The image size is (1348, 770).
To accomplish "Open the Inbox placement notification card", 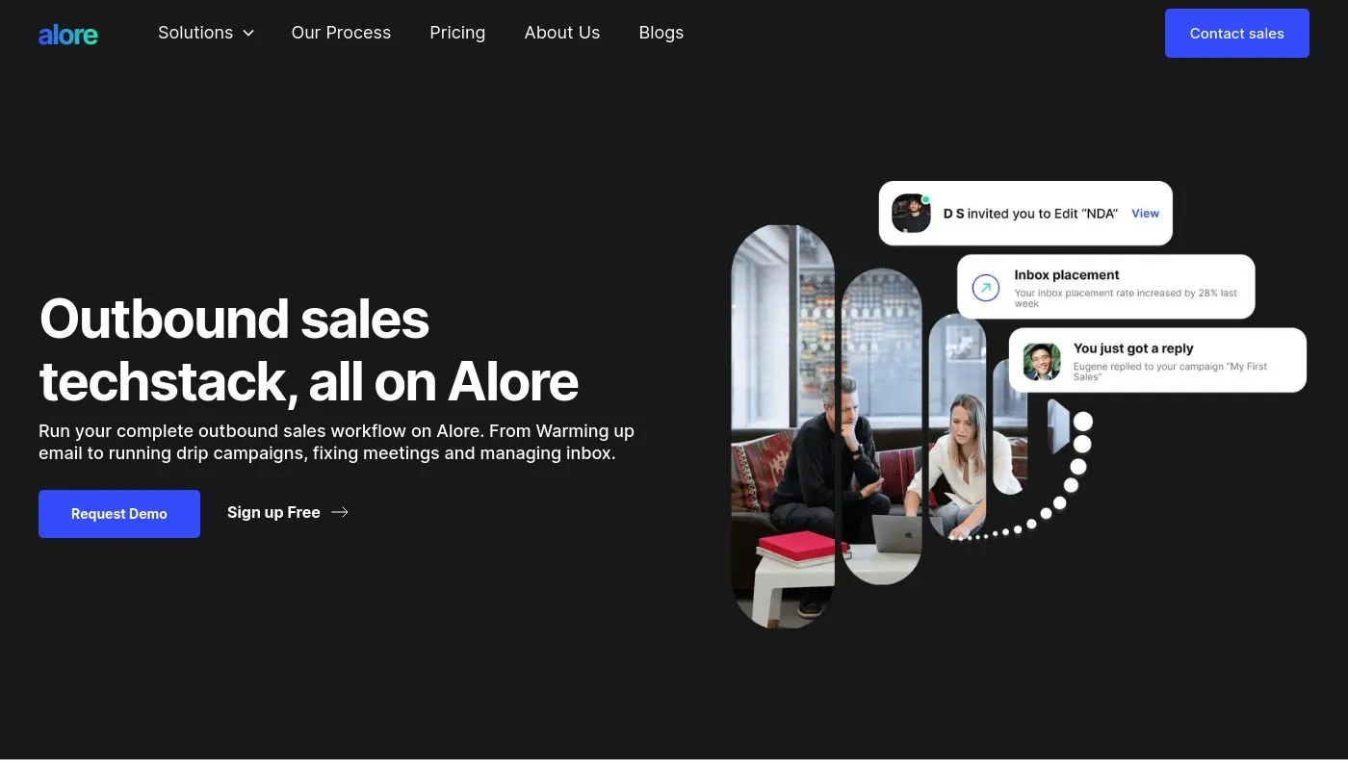I will click(1106, 287).
